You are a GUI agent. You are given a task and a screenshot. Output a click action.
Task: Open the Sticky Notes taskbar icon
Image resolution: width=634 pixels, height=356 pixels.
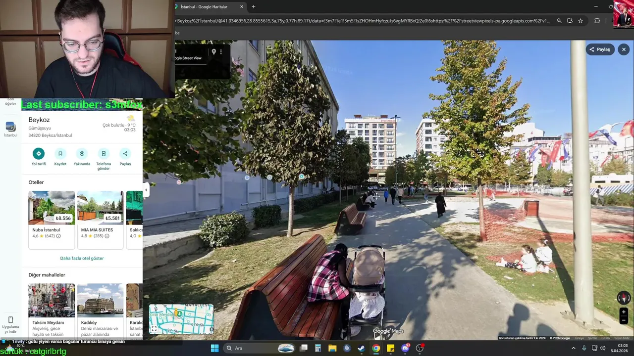pyautogui.click(x=390, y=348)
